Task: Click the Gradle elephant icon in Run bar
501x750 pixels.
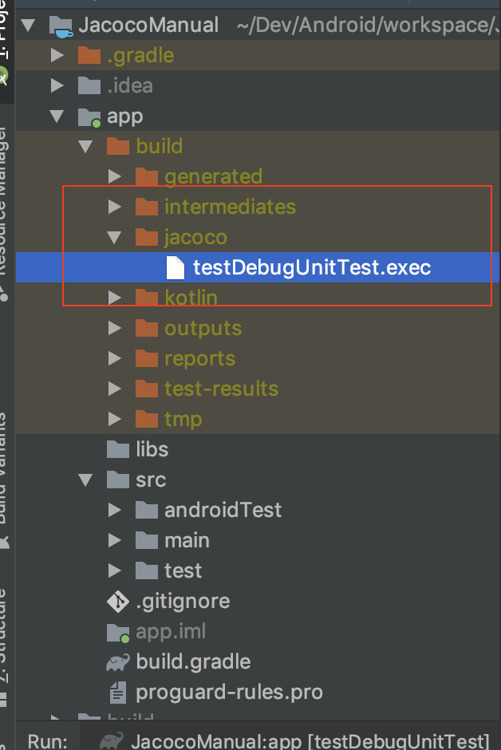Action: (x=112, y=741)
